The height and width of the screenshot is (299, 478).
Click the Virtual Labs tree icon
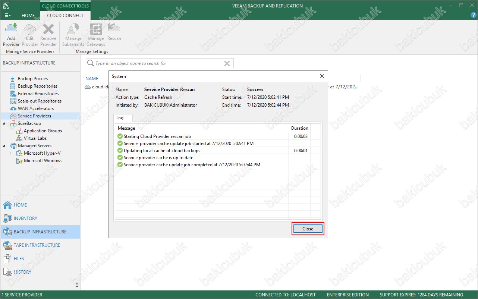tap(19, 138)
